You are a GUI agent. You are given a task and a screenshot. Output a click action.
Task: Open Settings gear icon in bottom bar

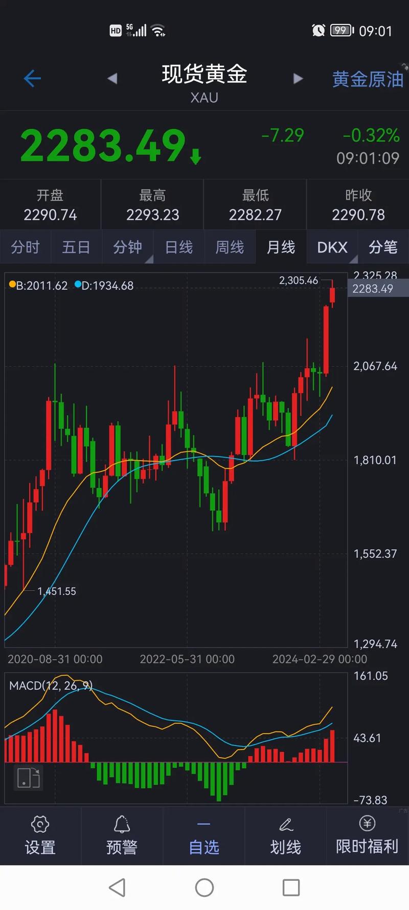pos(40,825)
